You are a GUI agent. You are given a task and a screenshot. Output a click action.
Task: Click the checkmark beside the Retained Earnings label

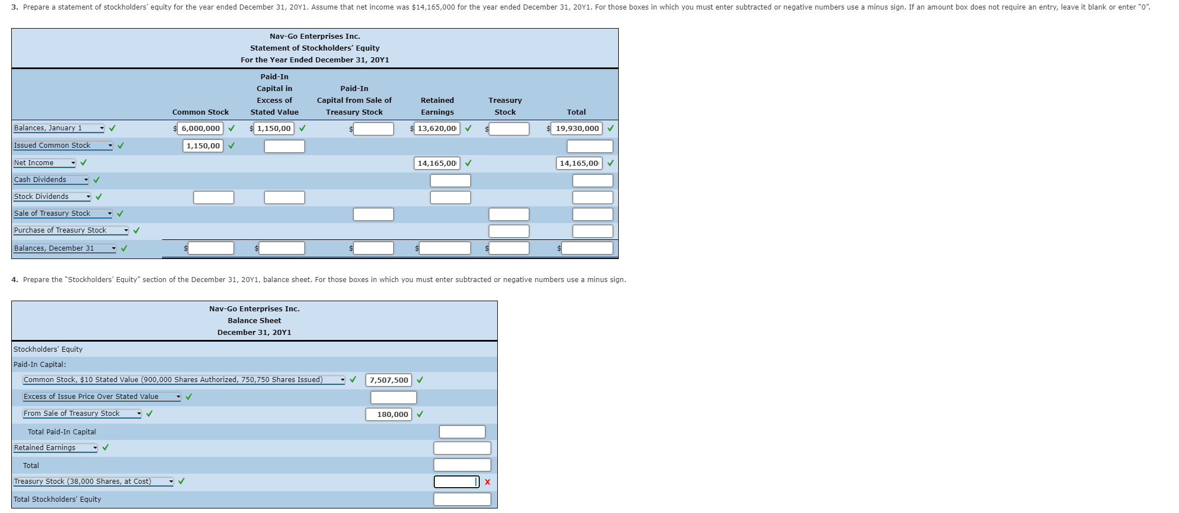105,448
